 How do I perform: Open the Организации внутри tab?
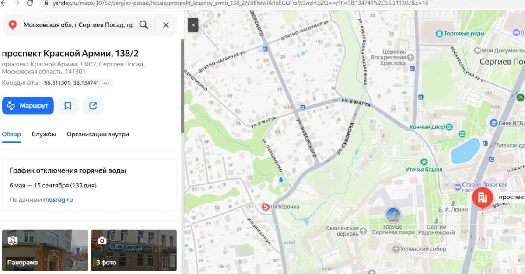(98, 134)
